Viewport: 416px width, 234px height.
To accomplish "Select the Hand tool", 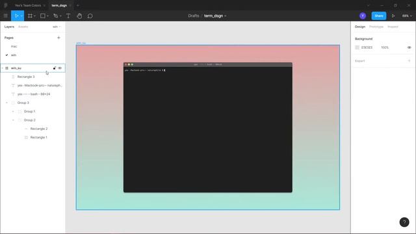I will (x=79, y=16).
